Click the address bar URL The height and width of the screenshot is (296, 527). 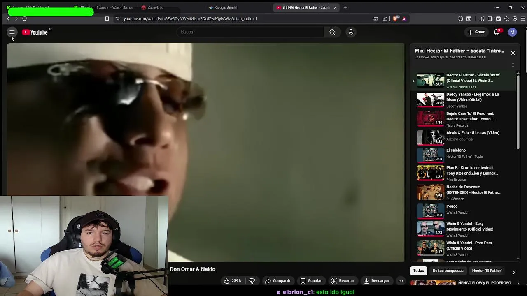pyautogui.click(x=190, y=18)
